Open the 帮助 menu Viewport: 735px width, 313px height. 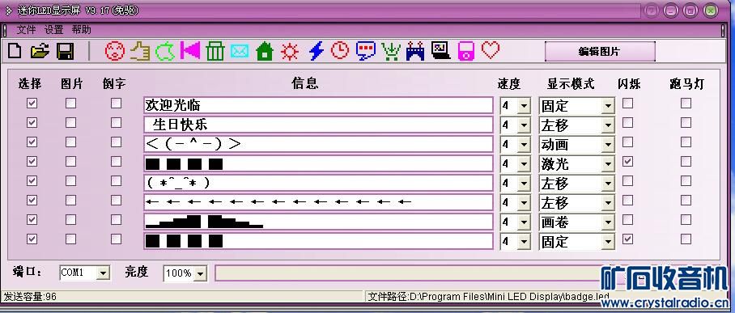82,30
